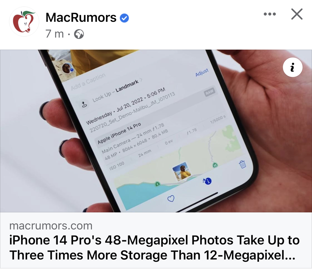Click the RAW badge in the photo

pyautogui.click(x=209, y=92)
